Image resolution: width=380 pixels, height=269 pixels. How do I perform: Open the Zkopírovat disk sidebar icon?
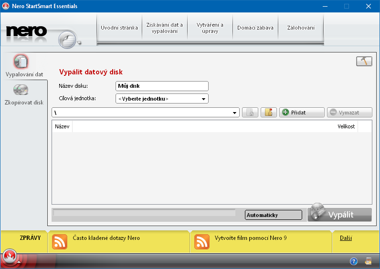pos(21,90)
